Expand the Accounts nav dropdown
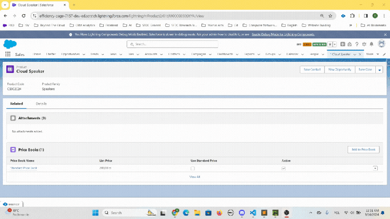The height and width of the screenshot is (219, 390). (x=161, y=54)
